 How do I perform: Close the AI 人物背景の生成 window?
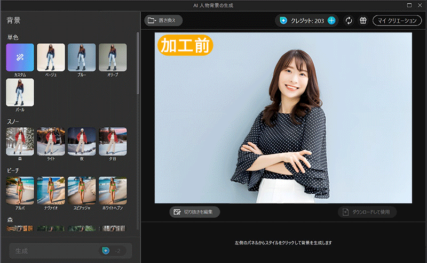pos(420,5)
